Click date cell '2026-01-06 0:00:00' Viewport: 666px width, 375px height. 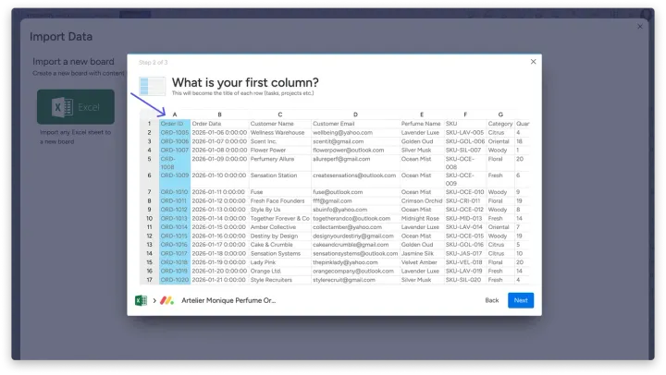tap(219, 132)
